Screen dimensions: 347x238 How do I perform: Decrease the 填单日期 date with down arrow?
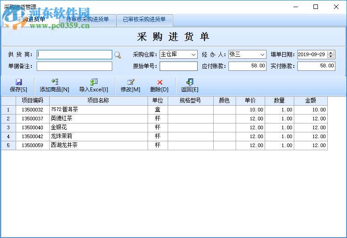click(331, 57)
